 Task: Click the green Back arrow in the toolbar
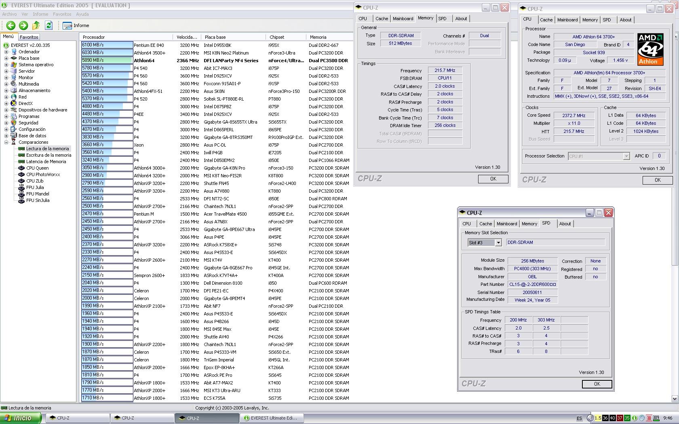click(x=11, y=25)
